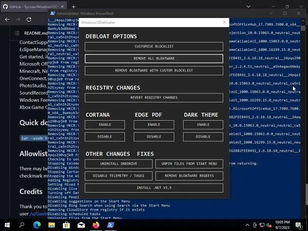The height and width of the screenshot is (231, 308).
Task: Click Firefox forward navigation arrow
Action: (x=18, y=20)
